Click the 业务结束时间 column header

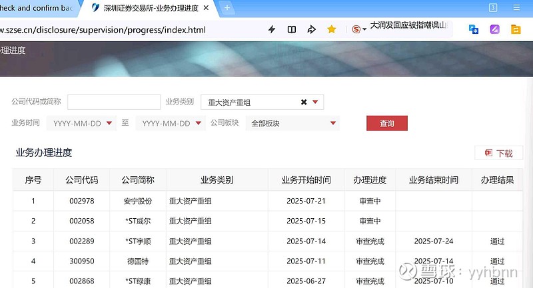(434, 180)
